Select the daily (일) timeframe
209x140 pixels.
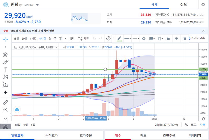(50, 39)
